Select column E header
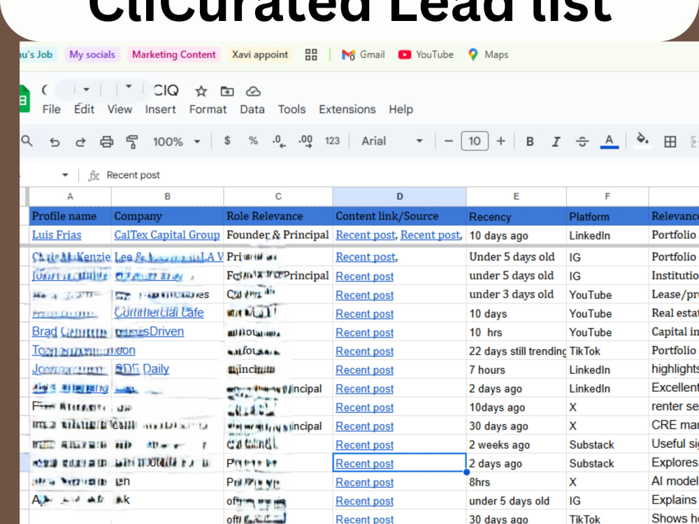This screenshot has height=524, width=699. 517,196
